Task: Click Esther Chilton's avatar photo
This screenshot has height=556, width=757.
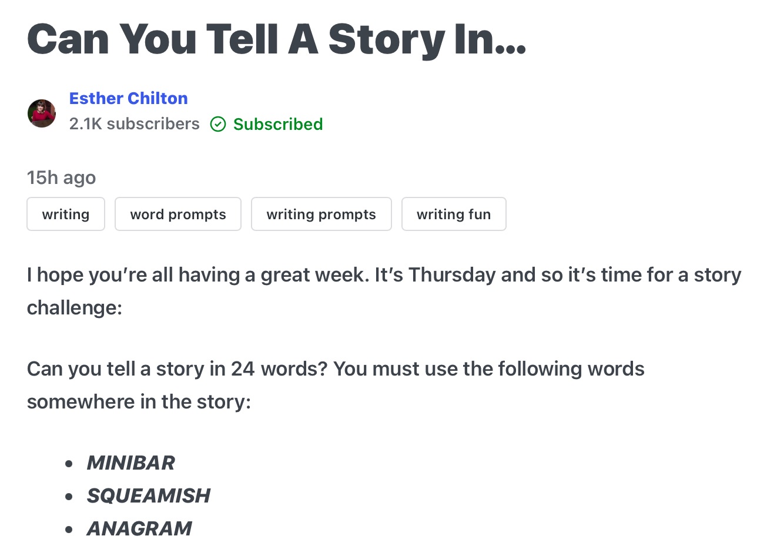Action: click(x=42, y=113)
